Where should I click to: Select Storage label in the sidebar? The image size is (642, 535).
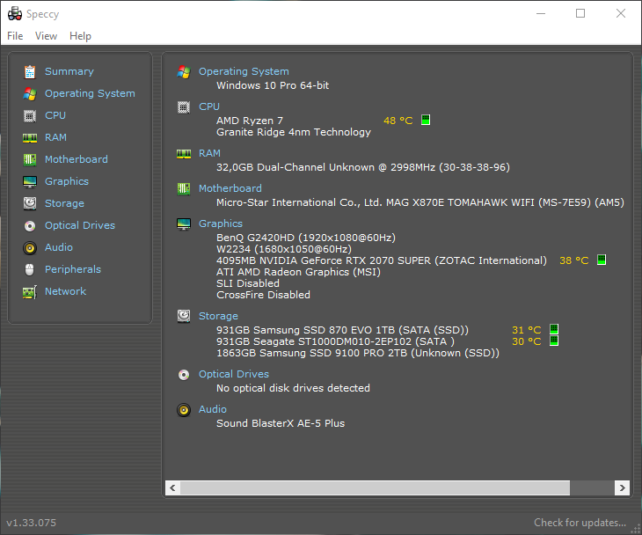64,203
